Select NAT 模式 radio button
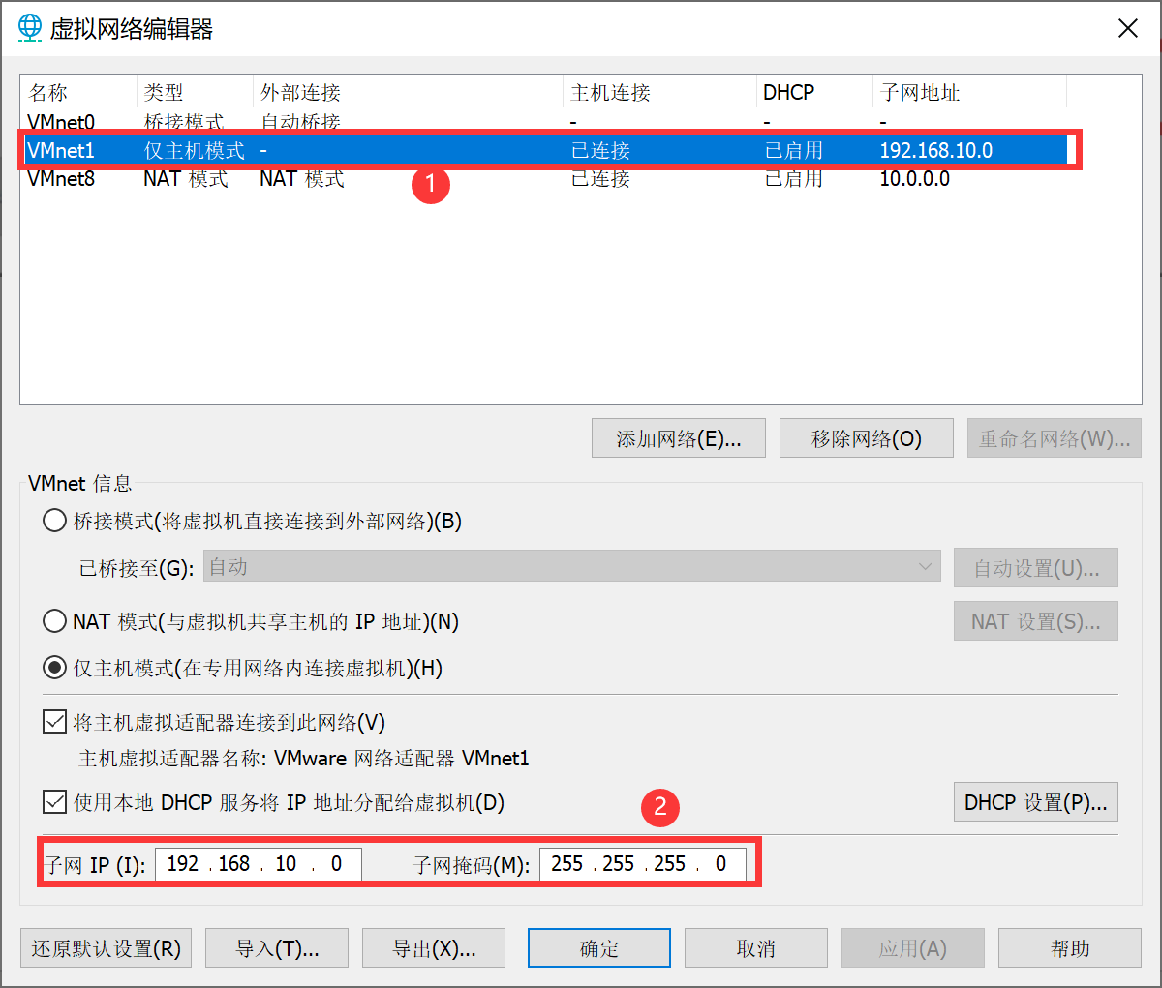1162x988 pixels. [55, 621]
